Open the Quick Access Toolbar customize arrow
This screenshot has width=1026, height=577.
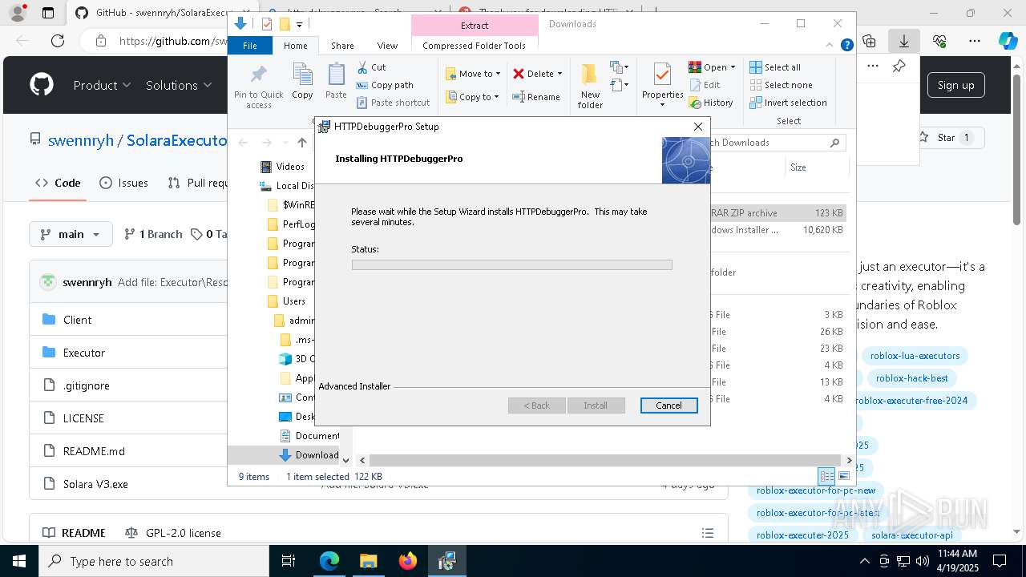(x=299, y=24)
